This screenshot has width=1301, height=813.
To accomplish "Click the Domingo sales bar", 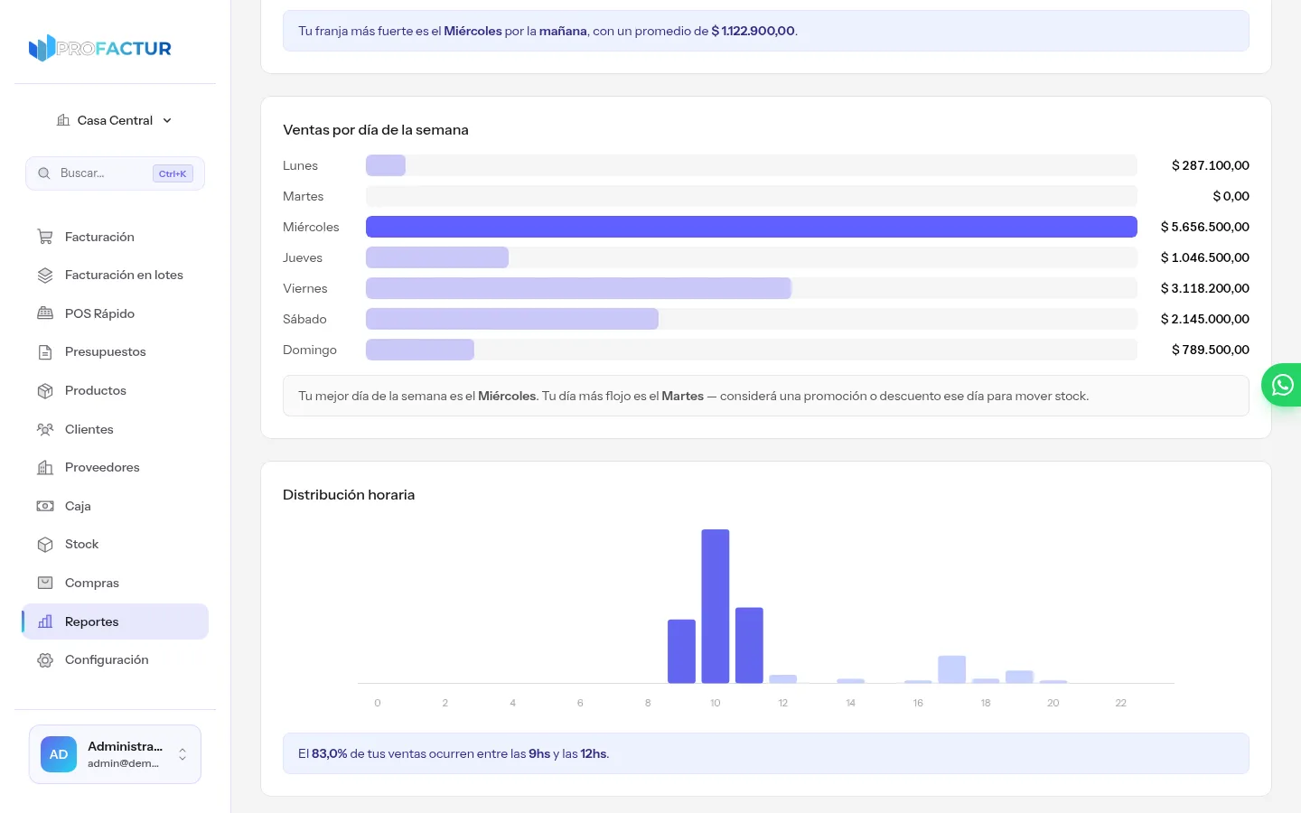I will (x=420, y=350).
